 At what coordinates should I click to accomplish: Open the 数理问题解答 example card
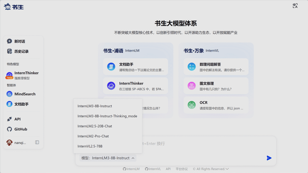coord(216,67)
